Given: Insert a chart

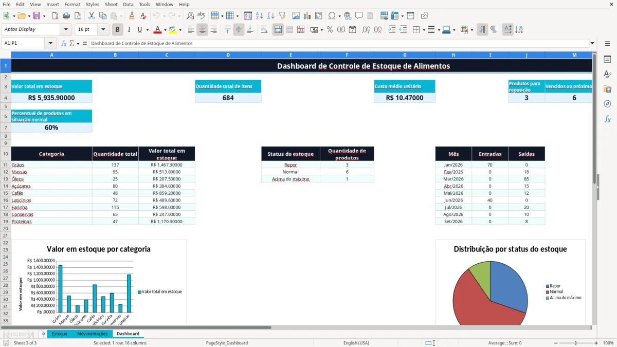Looking at the screenshot, I should pos(307,16).
